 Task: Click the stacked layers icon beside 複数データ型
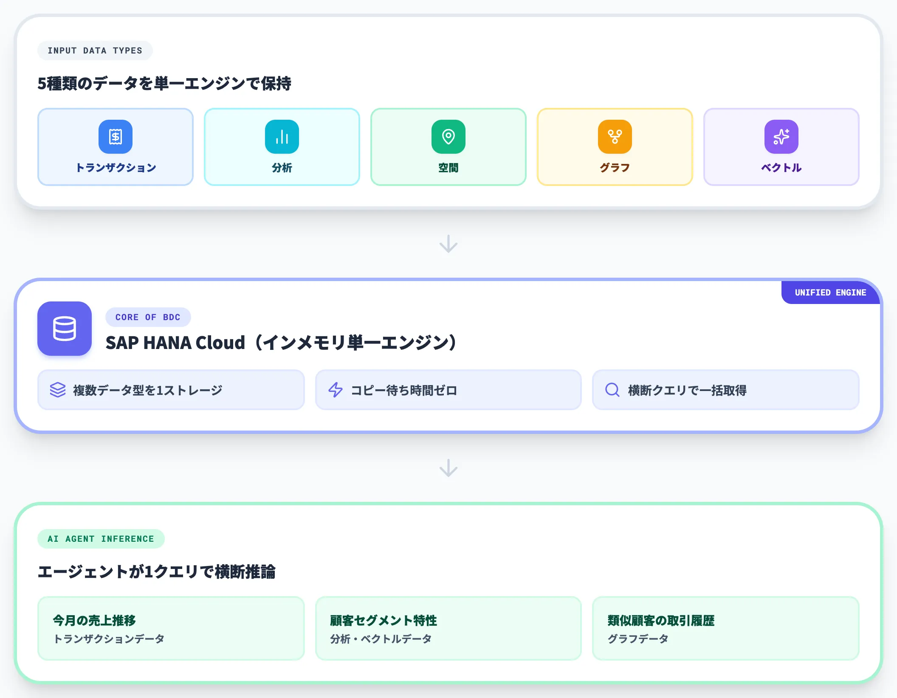tap(58, 390)
